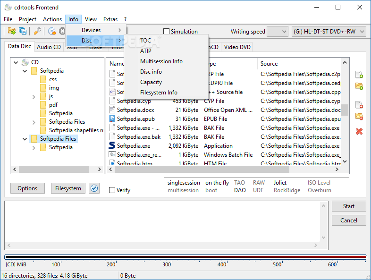Viewport: 371px width, 280px height.
Task: Click the disc capacity usage bar
Action: (185, 257)
